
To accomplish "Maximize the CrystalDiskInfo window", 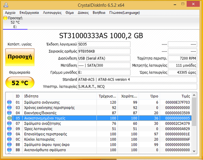I will [183, 4].
